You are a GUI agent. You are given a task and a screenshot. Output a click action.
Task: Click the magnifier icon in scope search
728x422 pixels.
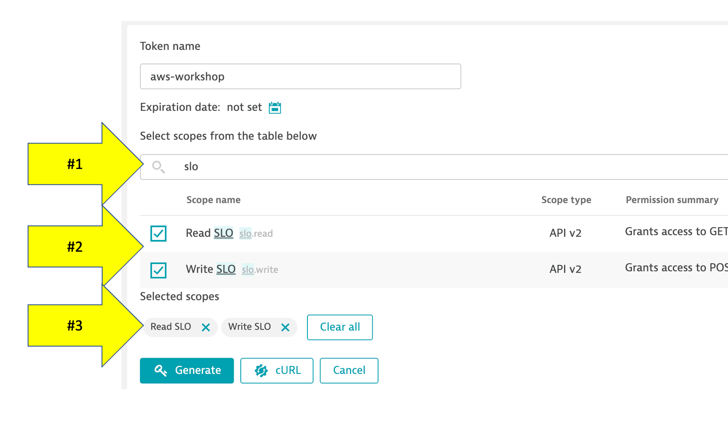(158, 167)
